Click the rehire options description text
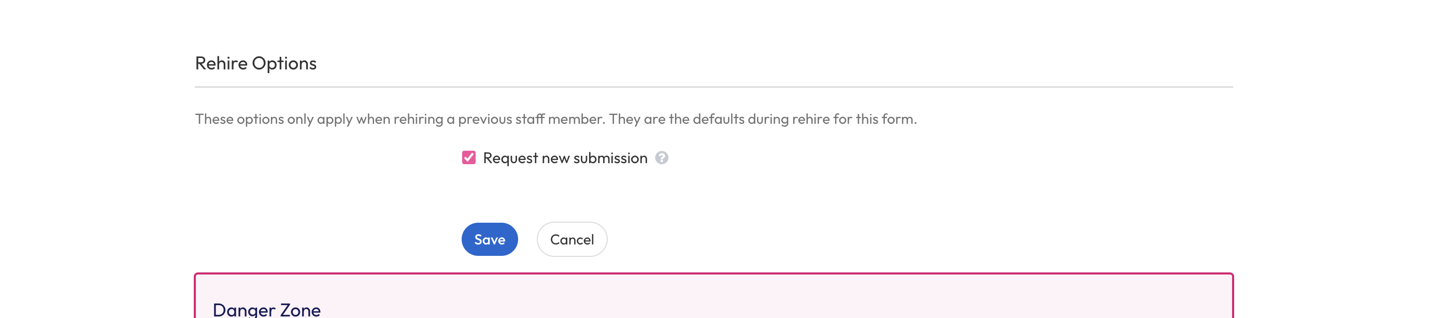 click(555, 118)
